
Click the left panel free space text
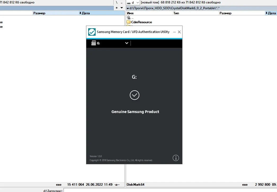17,2
